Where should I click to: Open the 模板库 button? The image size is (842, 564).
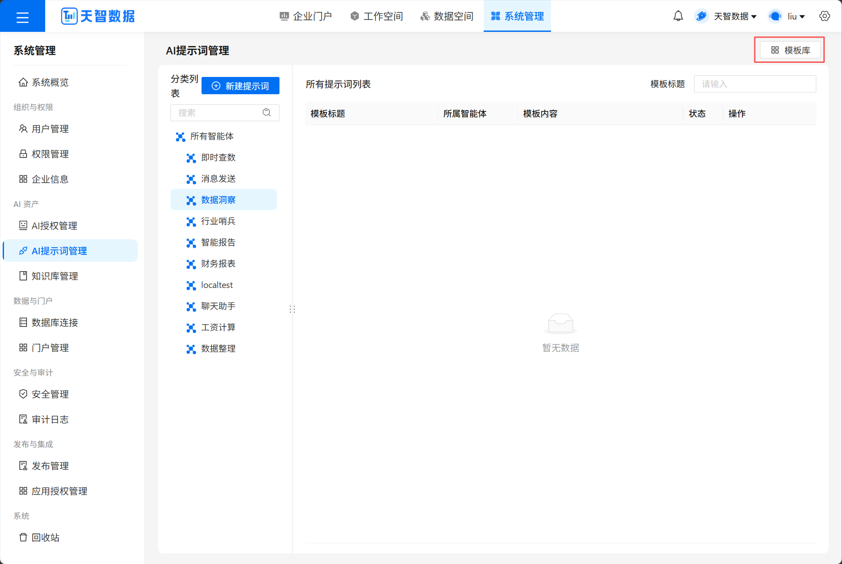click(790, 50)
